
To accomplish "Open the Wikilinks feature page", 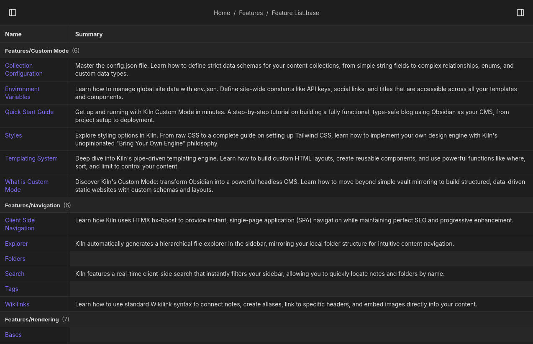I will click(x=17, y=304).
